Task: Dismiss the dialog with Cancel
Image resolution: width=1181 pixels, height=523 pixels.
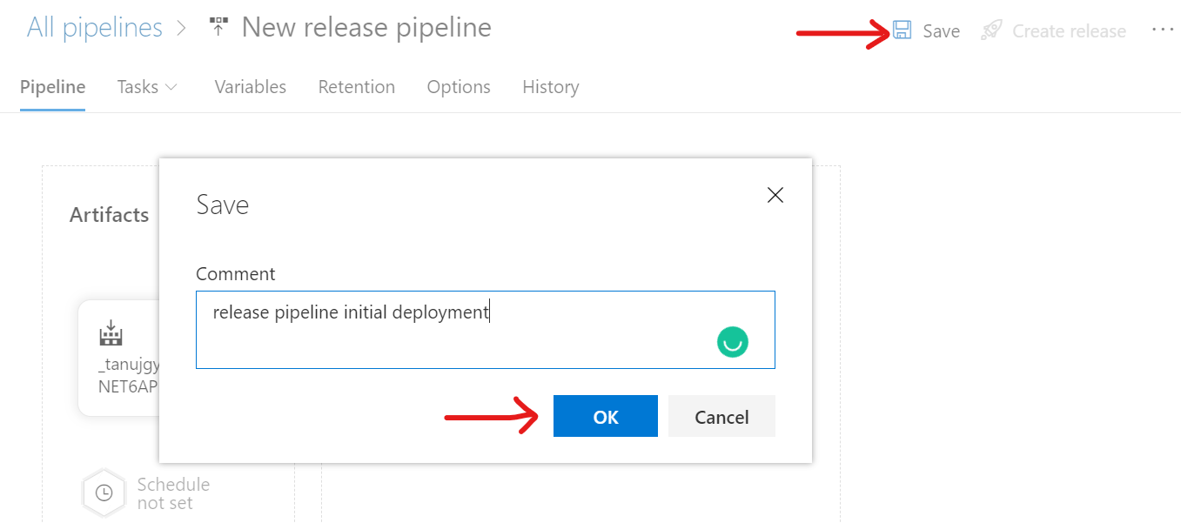Action: tap(721, 416)
